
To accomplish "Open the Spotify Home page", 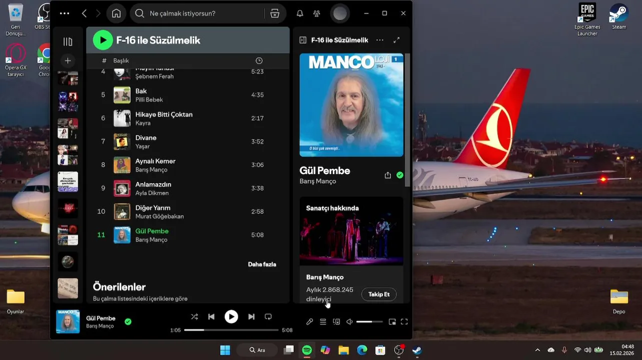I will pos(116,13).
